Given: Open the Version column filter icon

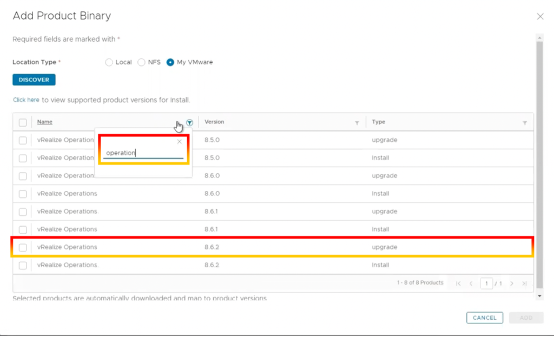Looking at the screenshot, I should click(x=357, y=123).
